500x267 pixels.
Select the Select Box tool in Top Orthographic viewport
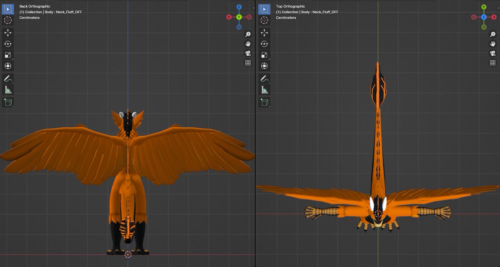pyautogui.click(x=264, y=9)
